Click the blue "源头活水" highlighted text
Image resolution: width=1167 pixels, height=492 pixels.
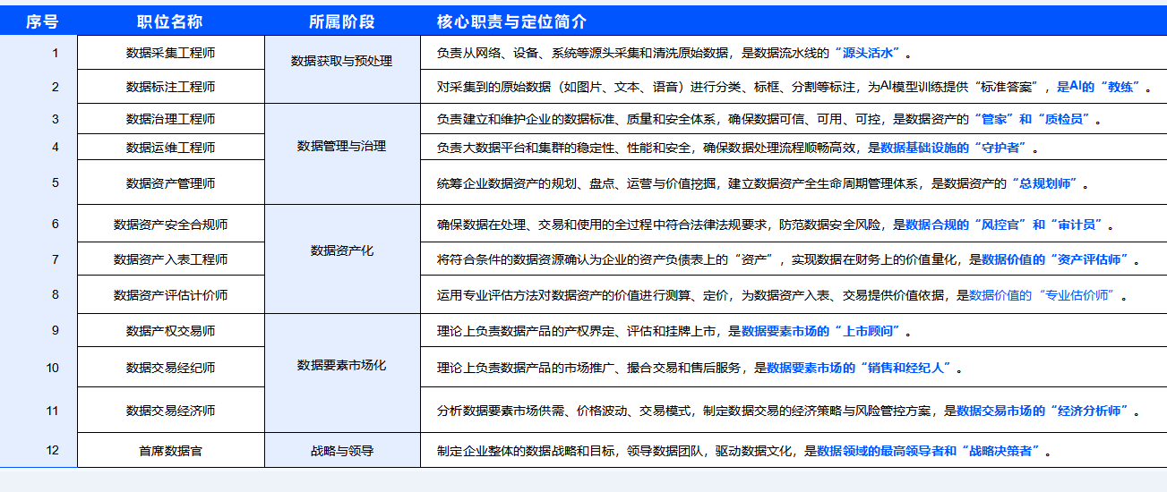[x=871, y=53]
